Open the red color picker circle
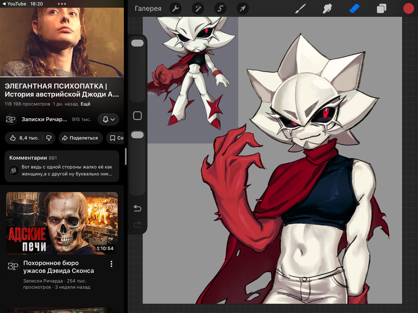Image resolution: width=418 pixels, height=313 pixels. pyautogui.click(x=409, y=8)
